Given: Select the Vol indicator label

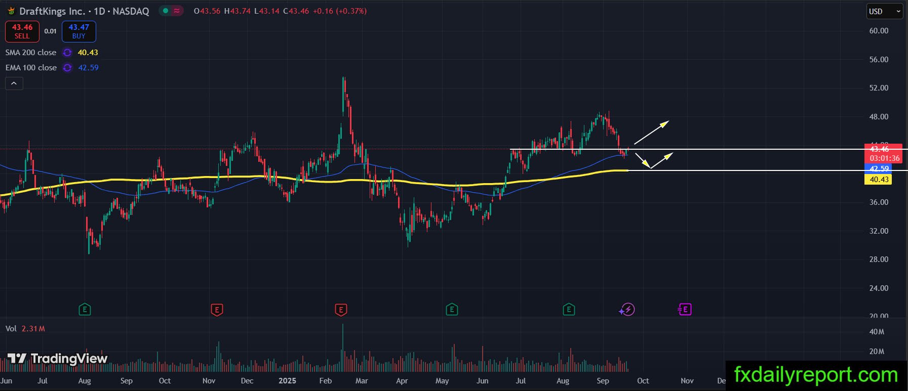Looking at the screenshot, I should pos(11,329).
